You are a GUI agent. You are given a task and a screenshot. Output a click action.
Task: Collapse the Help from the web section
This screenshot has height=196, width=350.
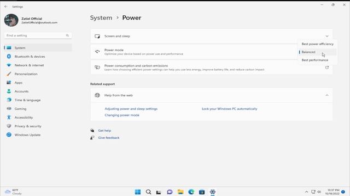[327, 95]
